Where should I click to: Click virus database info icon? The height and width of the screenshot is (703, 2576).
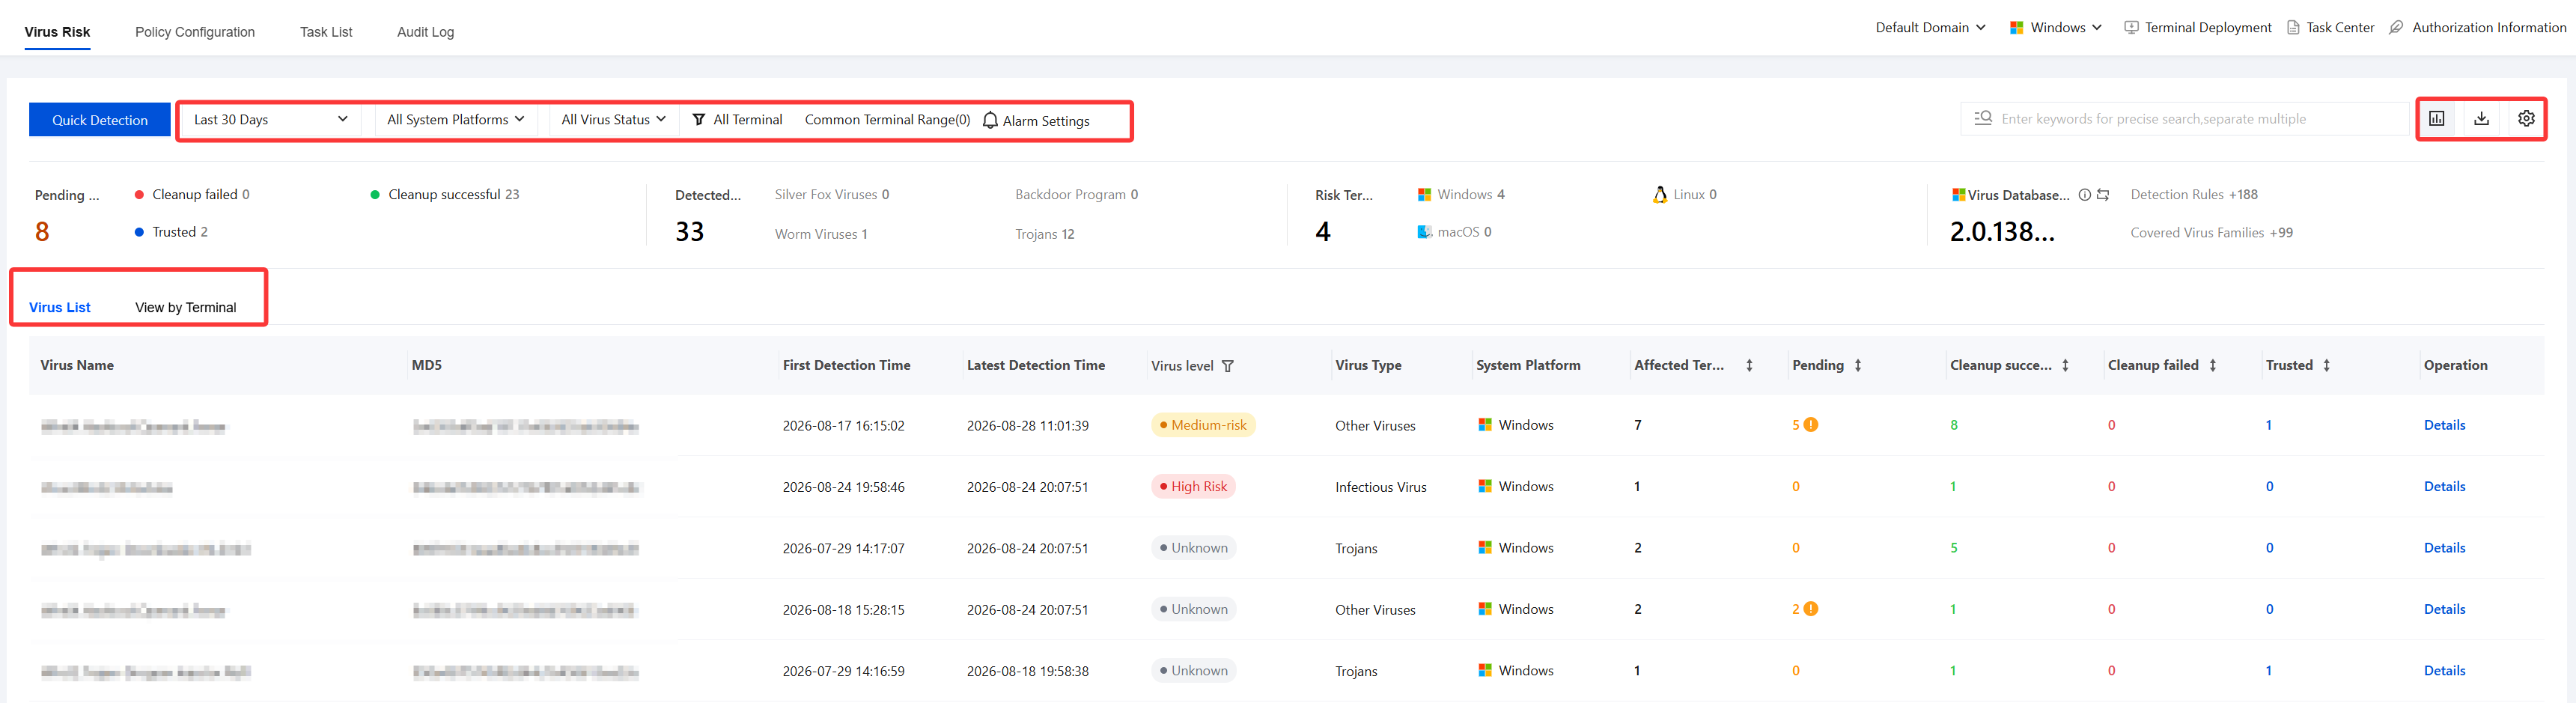pos(2085,195)
